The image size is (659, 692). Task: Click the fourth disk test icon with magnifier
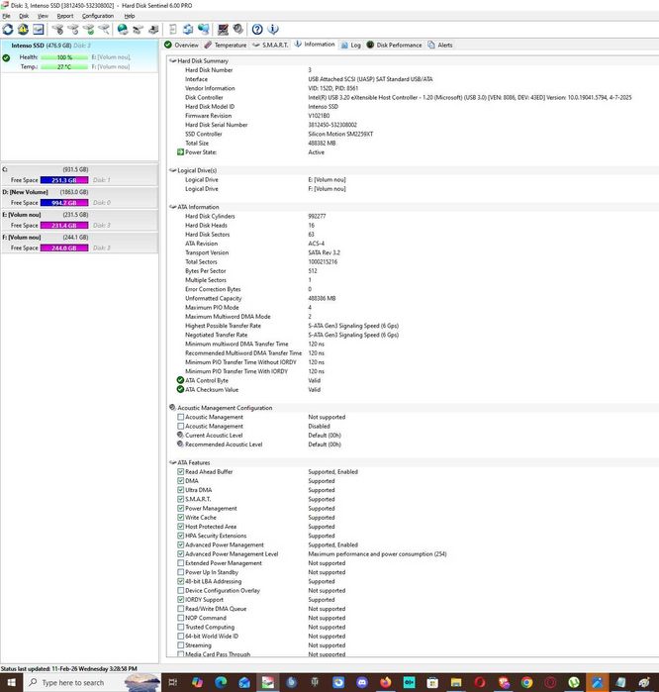tap(104, 30)
